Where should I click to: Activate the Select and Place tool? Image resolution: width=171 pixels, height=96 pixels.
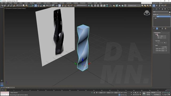coord(44,6)
